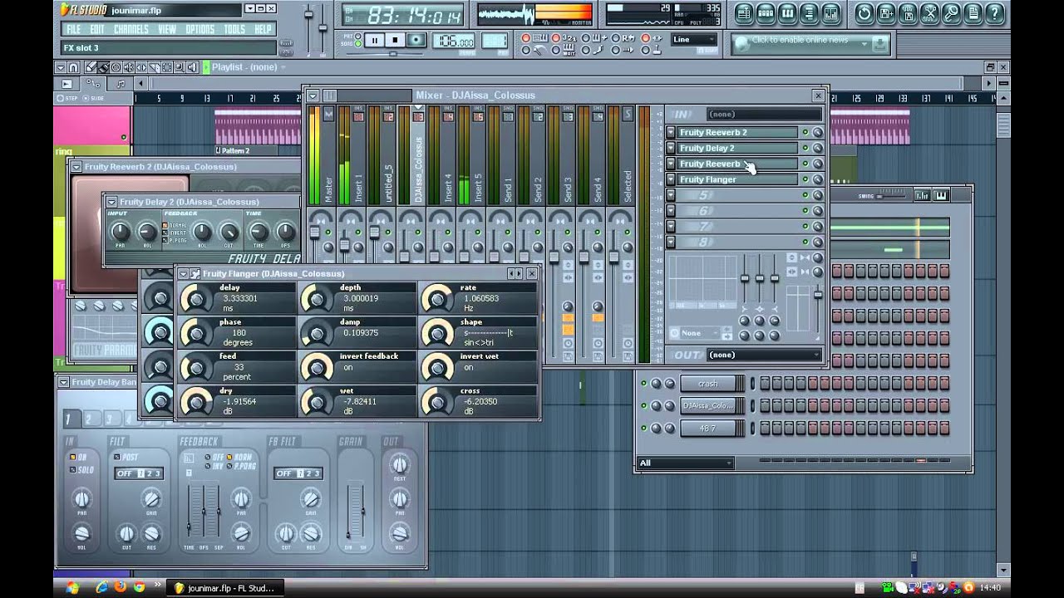Open the help question mark icon

[x=994, y=13]
